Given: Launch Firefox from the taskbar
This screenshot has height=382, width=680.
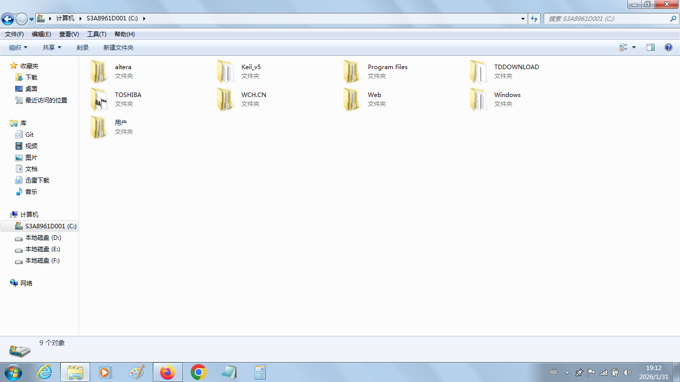Looking at the screenshot, I should point(168,372).
